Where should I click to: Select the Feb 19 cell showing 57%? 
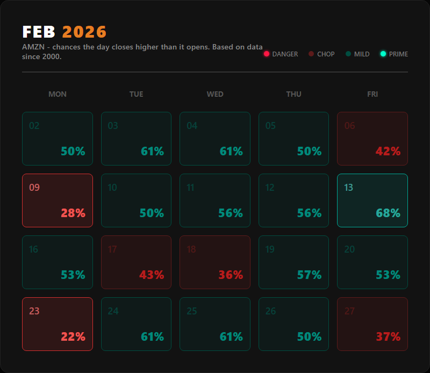[x=293, y=262]
